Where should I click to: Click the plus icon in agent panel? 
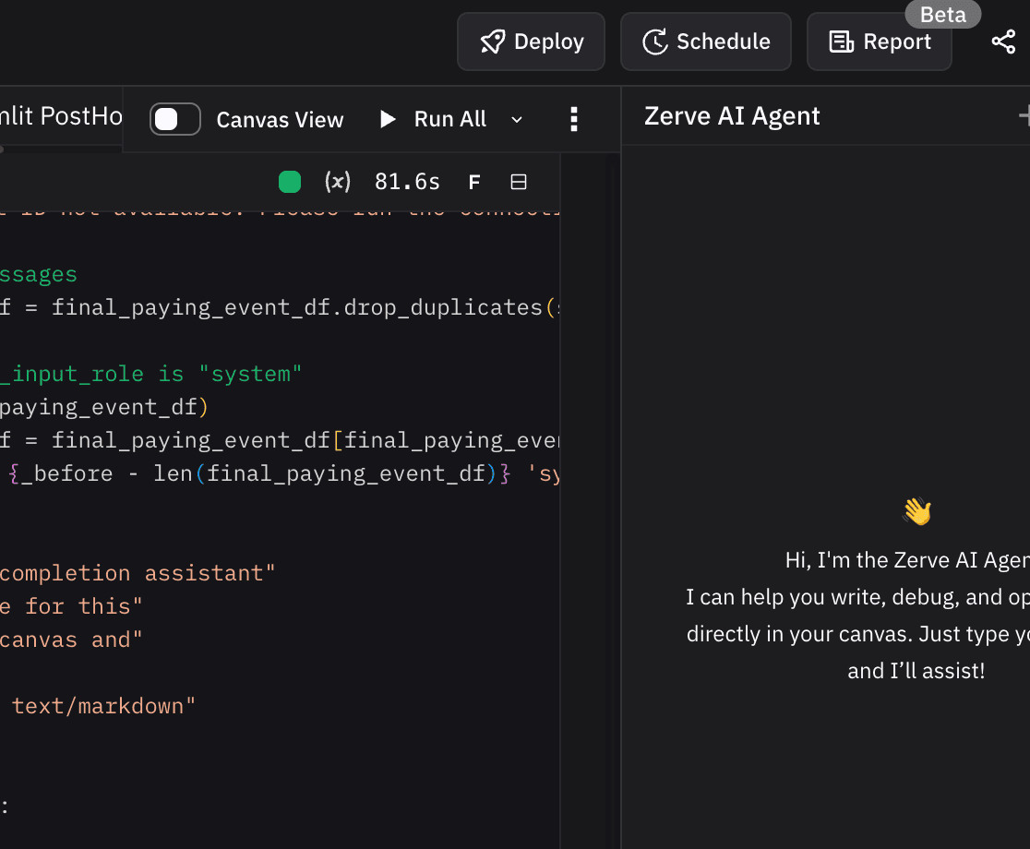[1024, 116]
